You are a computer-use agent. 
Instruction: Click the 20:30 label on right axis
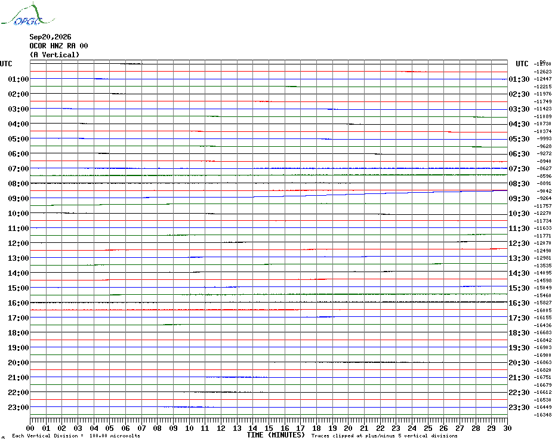pos(519,363)
